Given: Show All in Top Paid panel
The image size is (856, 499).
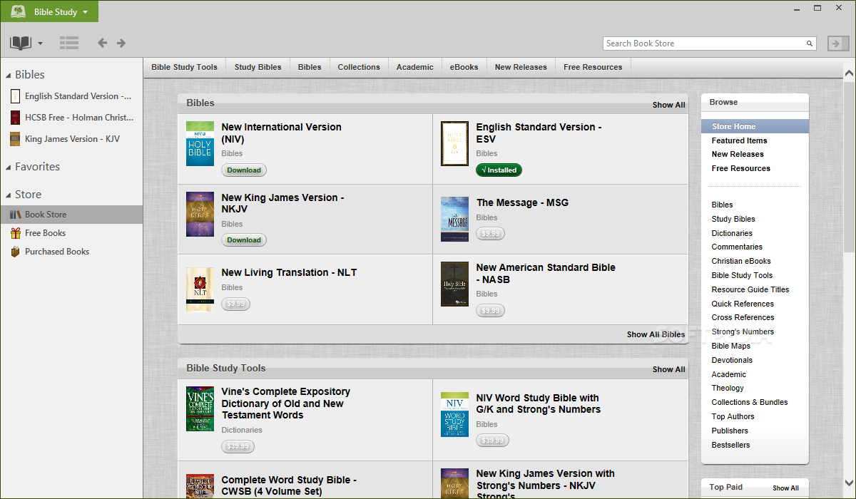Looking at the screenshot, I should (x=785, y=488).
